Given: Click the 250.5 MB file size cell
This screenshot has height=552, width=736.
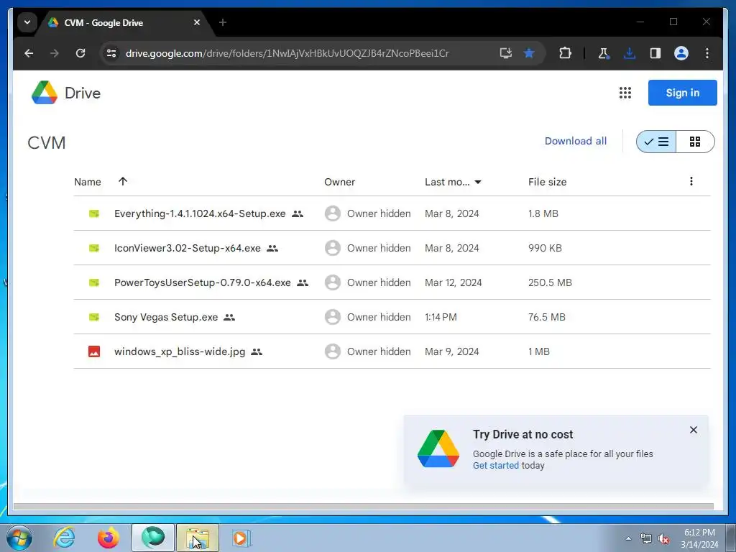Looking at the screenshot, I should click(x=550, y=282).
